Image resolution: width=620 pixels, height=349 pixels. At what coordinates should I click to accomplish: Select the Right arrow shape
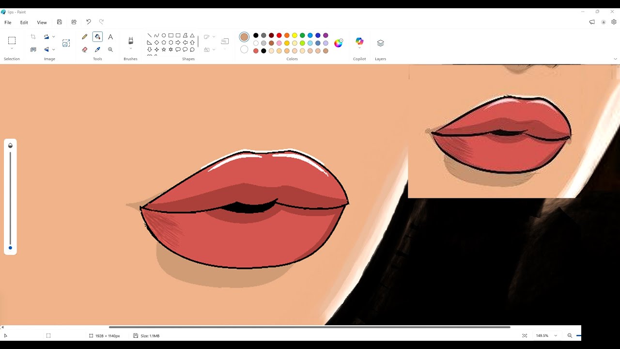pos(178,43)
